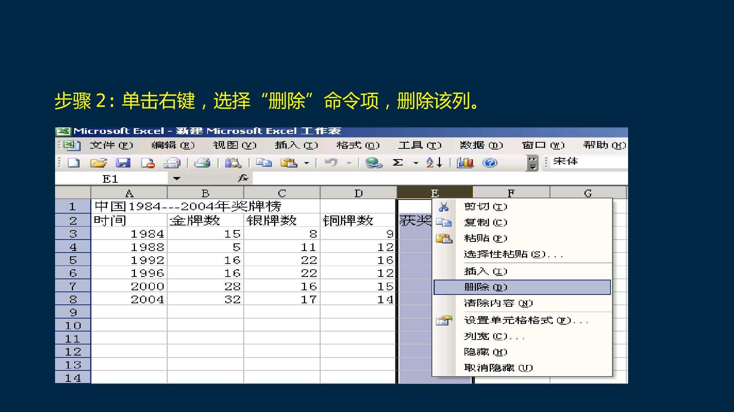Choose 选择性粘贴(S)... from the context menu
734x412 pixels.
pyautogui.click(x=522, y=254)
